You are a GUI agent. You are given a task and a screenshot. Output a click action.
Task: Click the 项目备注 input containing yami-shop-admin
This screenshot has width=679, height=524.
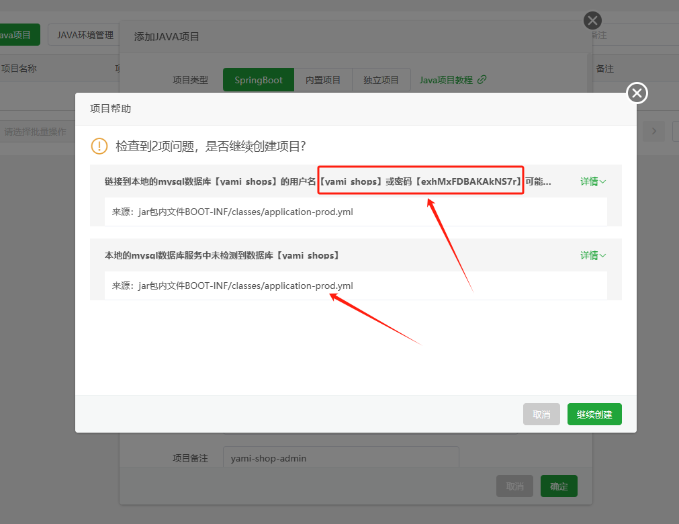341,456
